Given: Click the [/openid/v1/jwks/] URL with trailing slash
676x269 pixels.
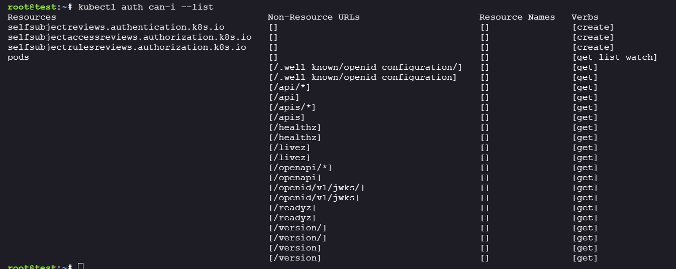Looking at the screenshot, I should (317, 188).
